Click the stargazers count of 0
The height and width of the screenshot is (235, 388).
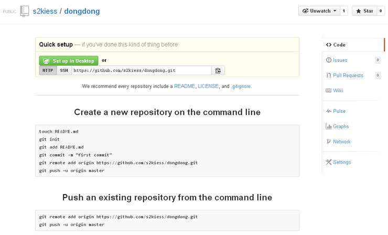381,11
